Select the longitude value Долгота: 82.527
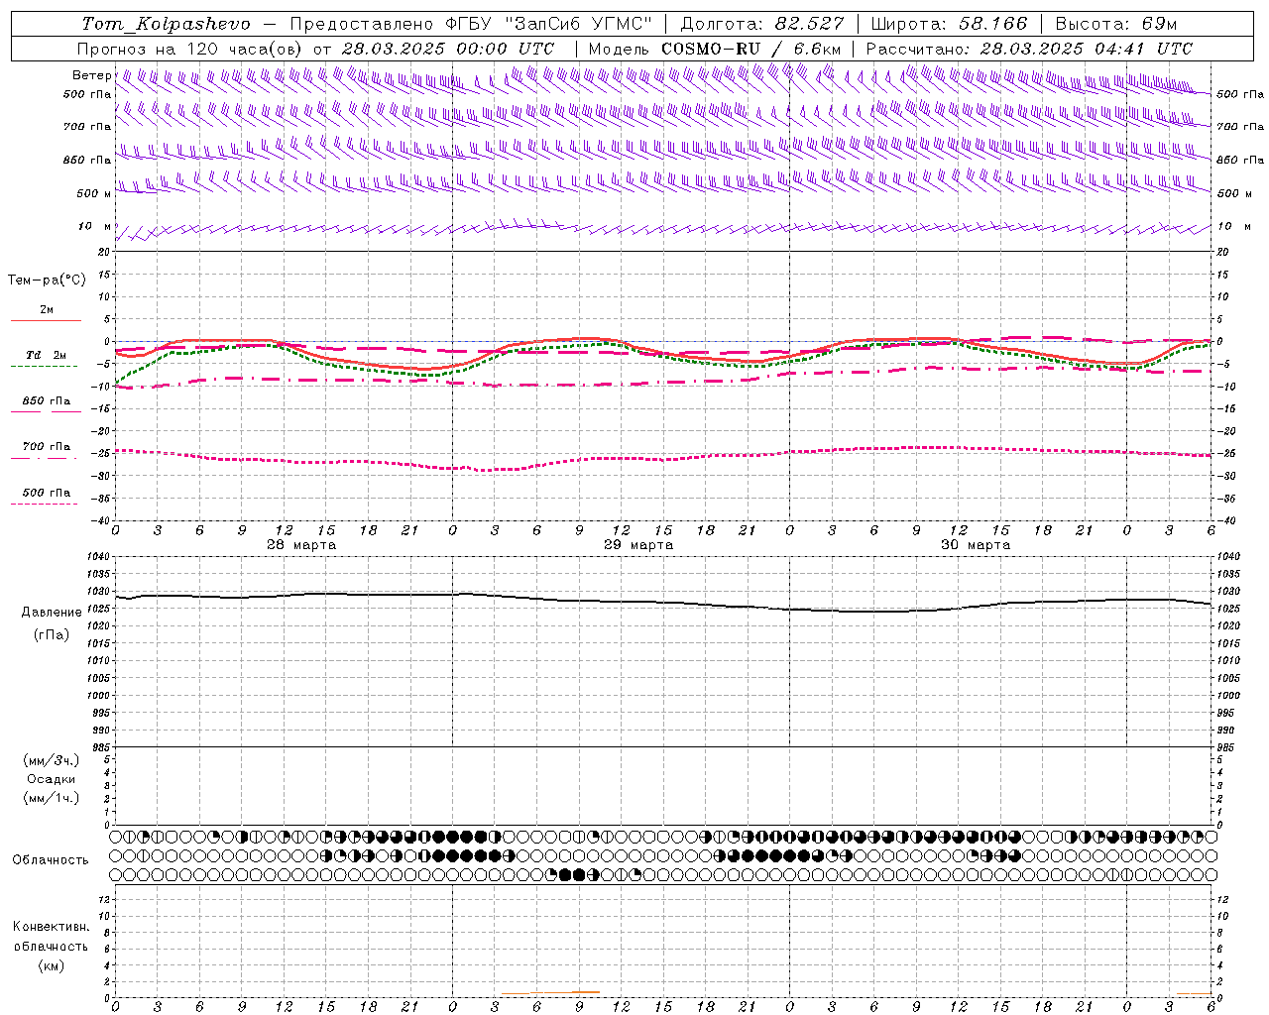The height and width of the screenshot is (1015, 1269). coord(762,23)
